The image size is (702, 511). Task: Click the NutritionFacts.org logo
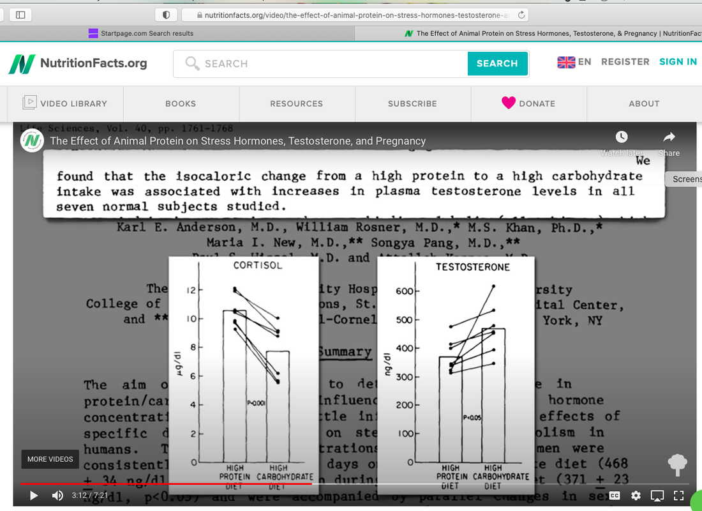[78, 64]
